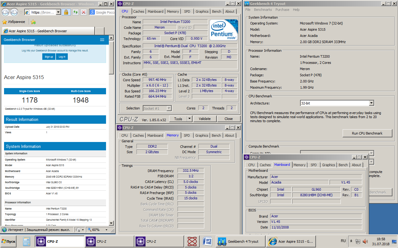The image size is (398, 248).
Task: Refresh the Geekbench Browser page
Action: pos(75,12)
